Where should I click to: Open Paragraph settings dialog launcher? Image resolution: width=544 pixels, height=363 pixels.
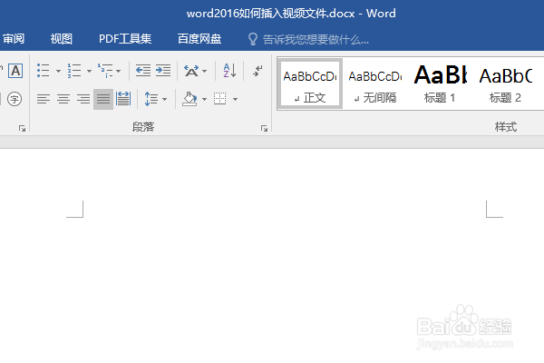(265, 129)
